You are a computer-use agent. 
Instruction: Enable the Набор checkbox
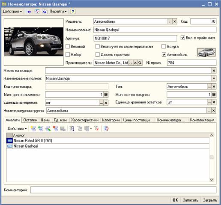coord(68,54)
